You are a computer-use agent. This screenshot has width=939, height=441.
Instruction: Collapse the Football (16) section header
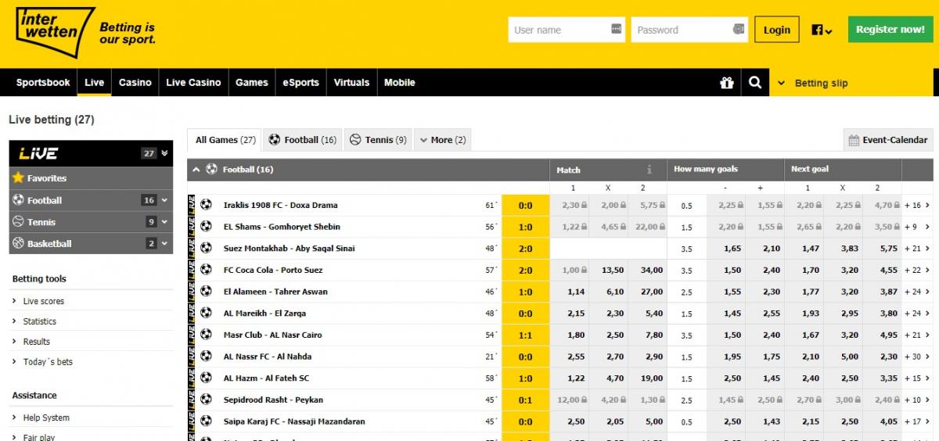tap(196, 169)
